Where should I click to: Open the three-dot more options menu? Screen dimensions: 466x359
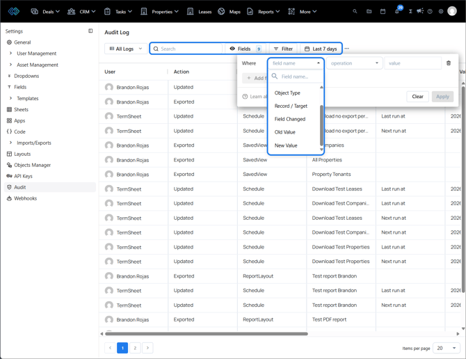pos(347,49)
